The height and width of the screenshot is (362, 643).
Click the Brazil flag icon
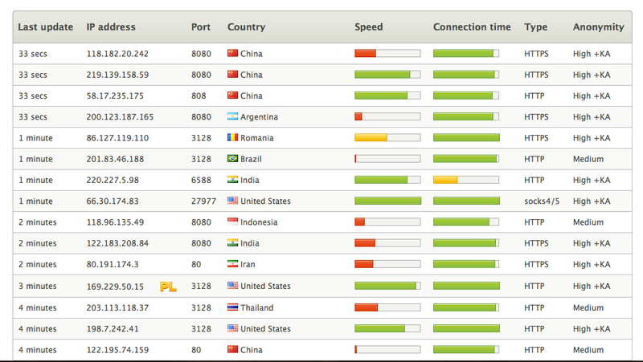pos(232,158)
